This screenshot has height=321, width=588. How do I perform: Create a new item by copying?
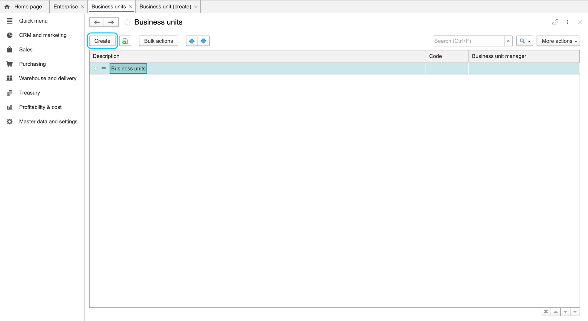[125, 41]
